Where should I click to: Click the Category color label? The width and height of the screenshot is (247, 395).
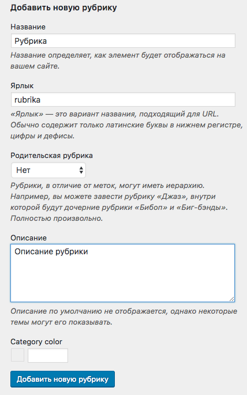click(x=36, y=341)
